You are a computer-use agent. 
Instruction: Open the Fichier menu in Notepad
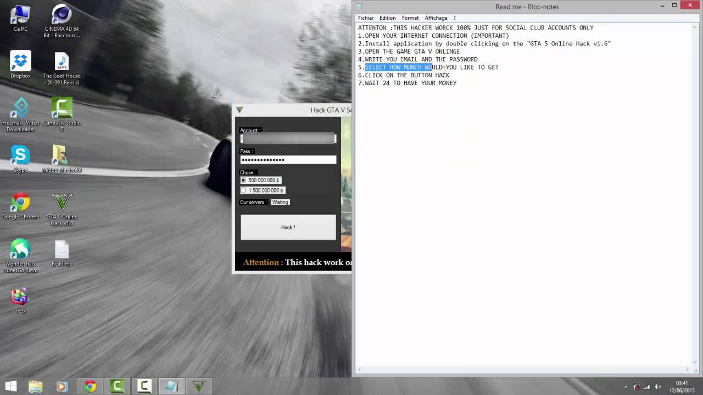[x=366, y=18]
